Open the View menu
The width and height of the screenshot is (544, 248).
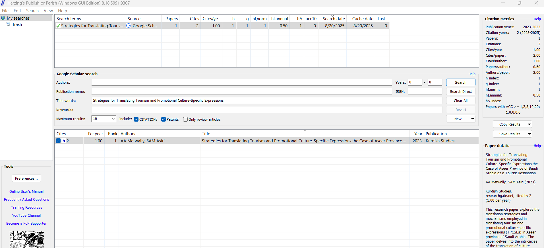tap(48, 11)
